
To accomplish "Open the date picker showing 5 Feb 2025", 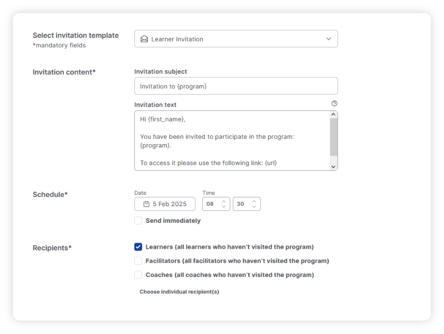I will pyautogui.click(x=165, y=204).
